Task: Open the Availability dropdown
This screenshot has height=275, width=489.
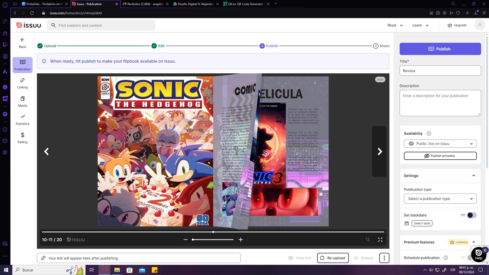Action: pos(440,144)
